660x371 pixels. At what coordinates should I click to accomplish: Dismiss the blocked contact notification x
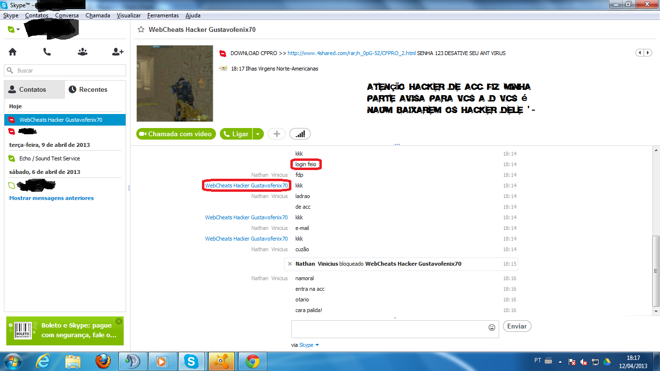coord(290,264)
